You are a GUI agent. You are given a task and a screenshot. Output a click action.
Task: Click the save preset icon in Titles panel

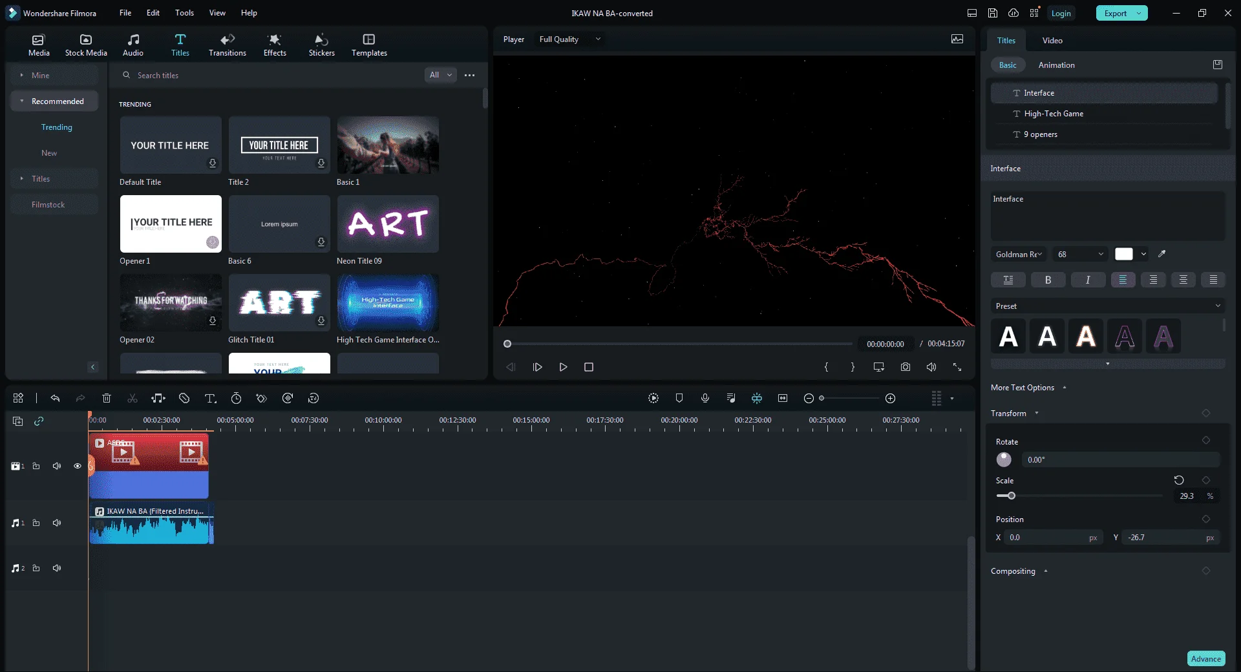1218,65
